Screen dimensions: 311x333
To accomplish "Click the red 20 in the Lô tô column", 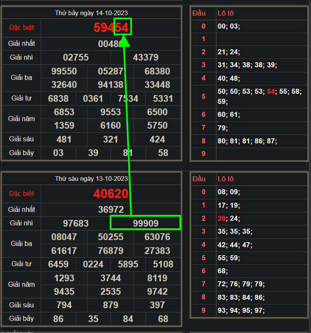I will pyautogui.click(x=222, y=218).
